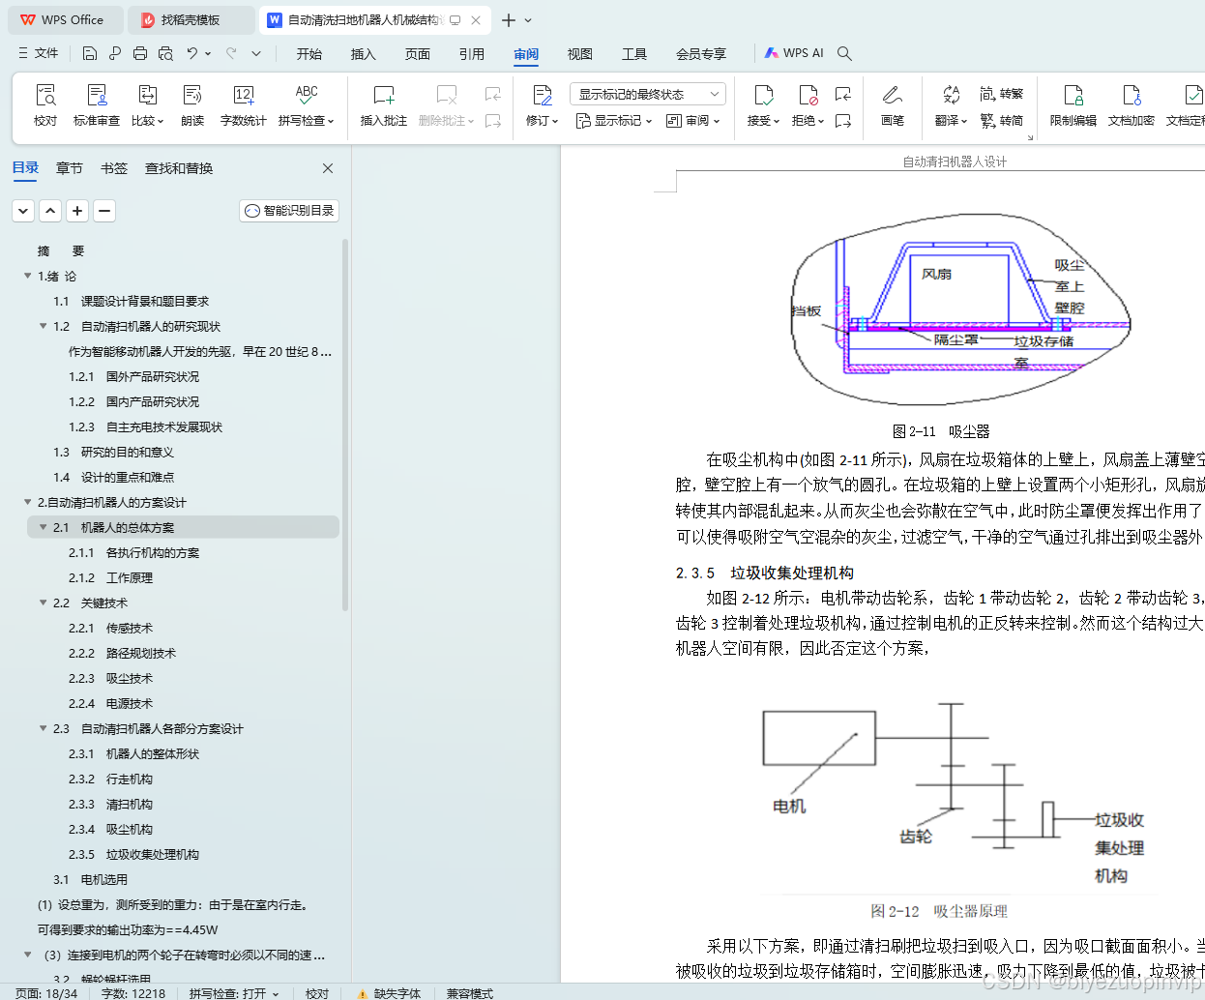Convert to simplified with 转简

point(1001,120)
